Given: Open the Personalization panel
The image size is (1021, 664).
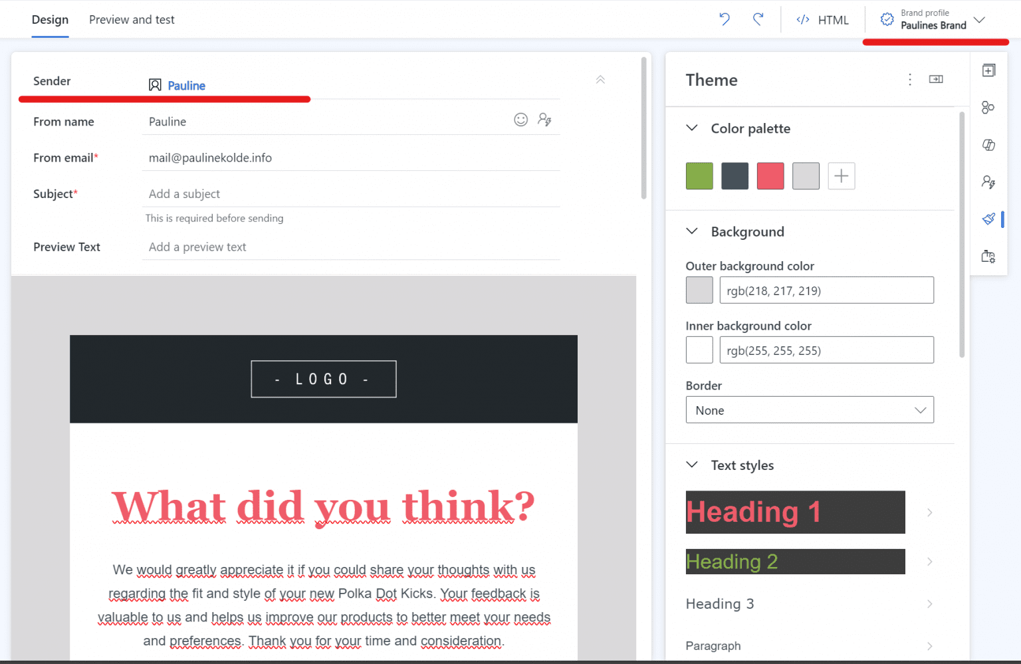Looking at the screenshot, I should point(988,181).
